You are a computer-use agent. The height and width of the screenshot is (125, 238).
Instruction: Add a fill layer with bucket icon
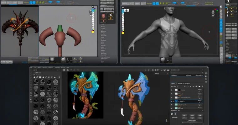tap(194, 87)
